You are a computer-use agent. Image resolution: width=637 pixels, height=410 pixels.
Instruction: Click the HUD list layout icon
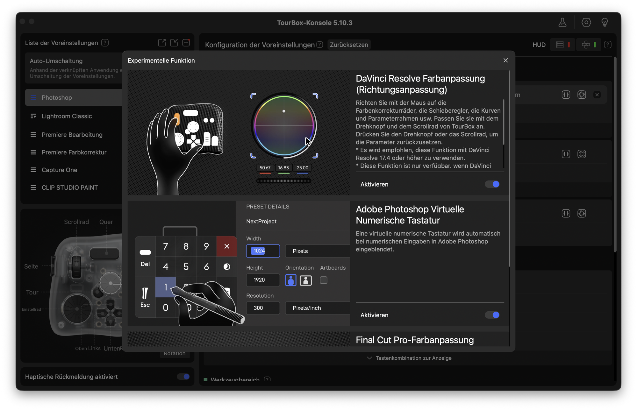tap(560, 45)
